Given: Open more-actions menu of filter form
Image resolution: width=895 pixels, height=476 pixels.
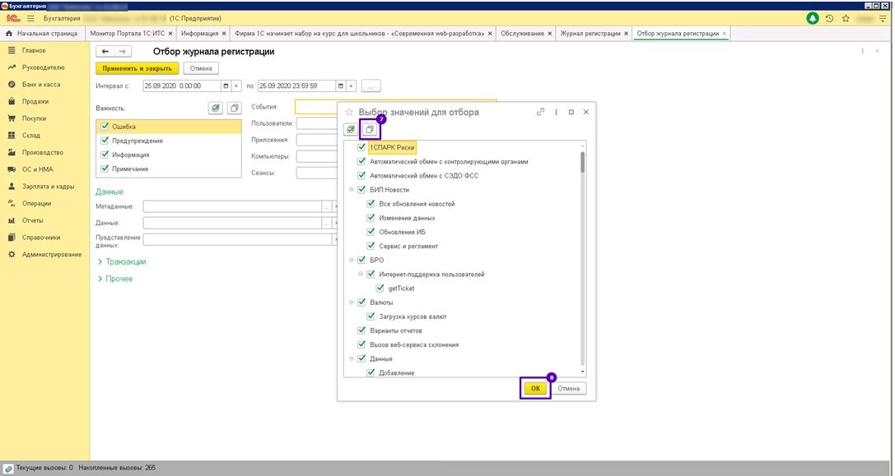Looking at the screenshot, I should [862, 51].
